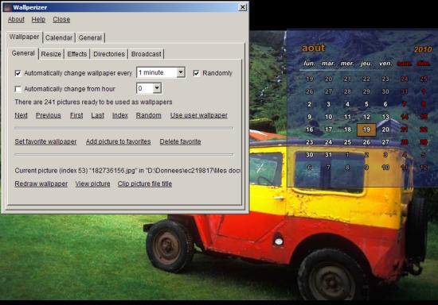
Task: Open the Broadcast sub-tab
Action: coord(146,54)
